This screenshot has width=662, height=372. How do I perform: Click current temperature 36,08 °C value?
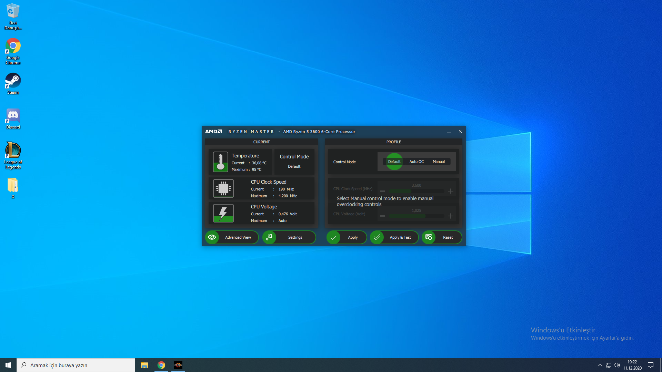259,163
